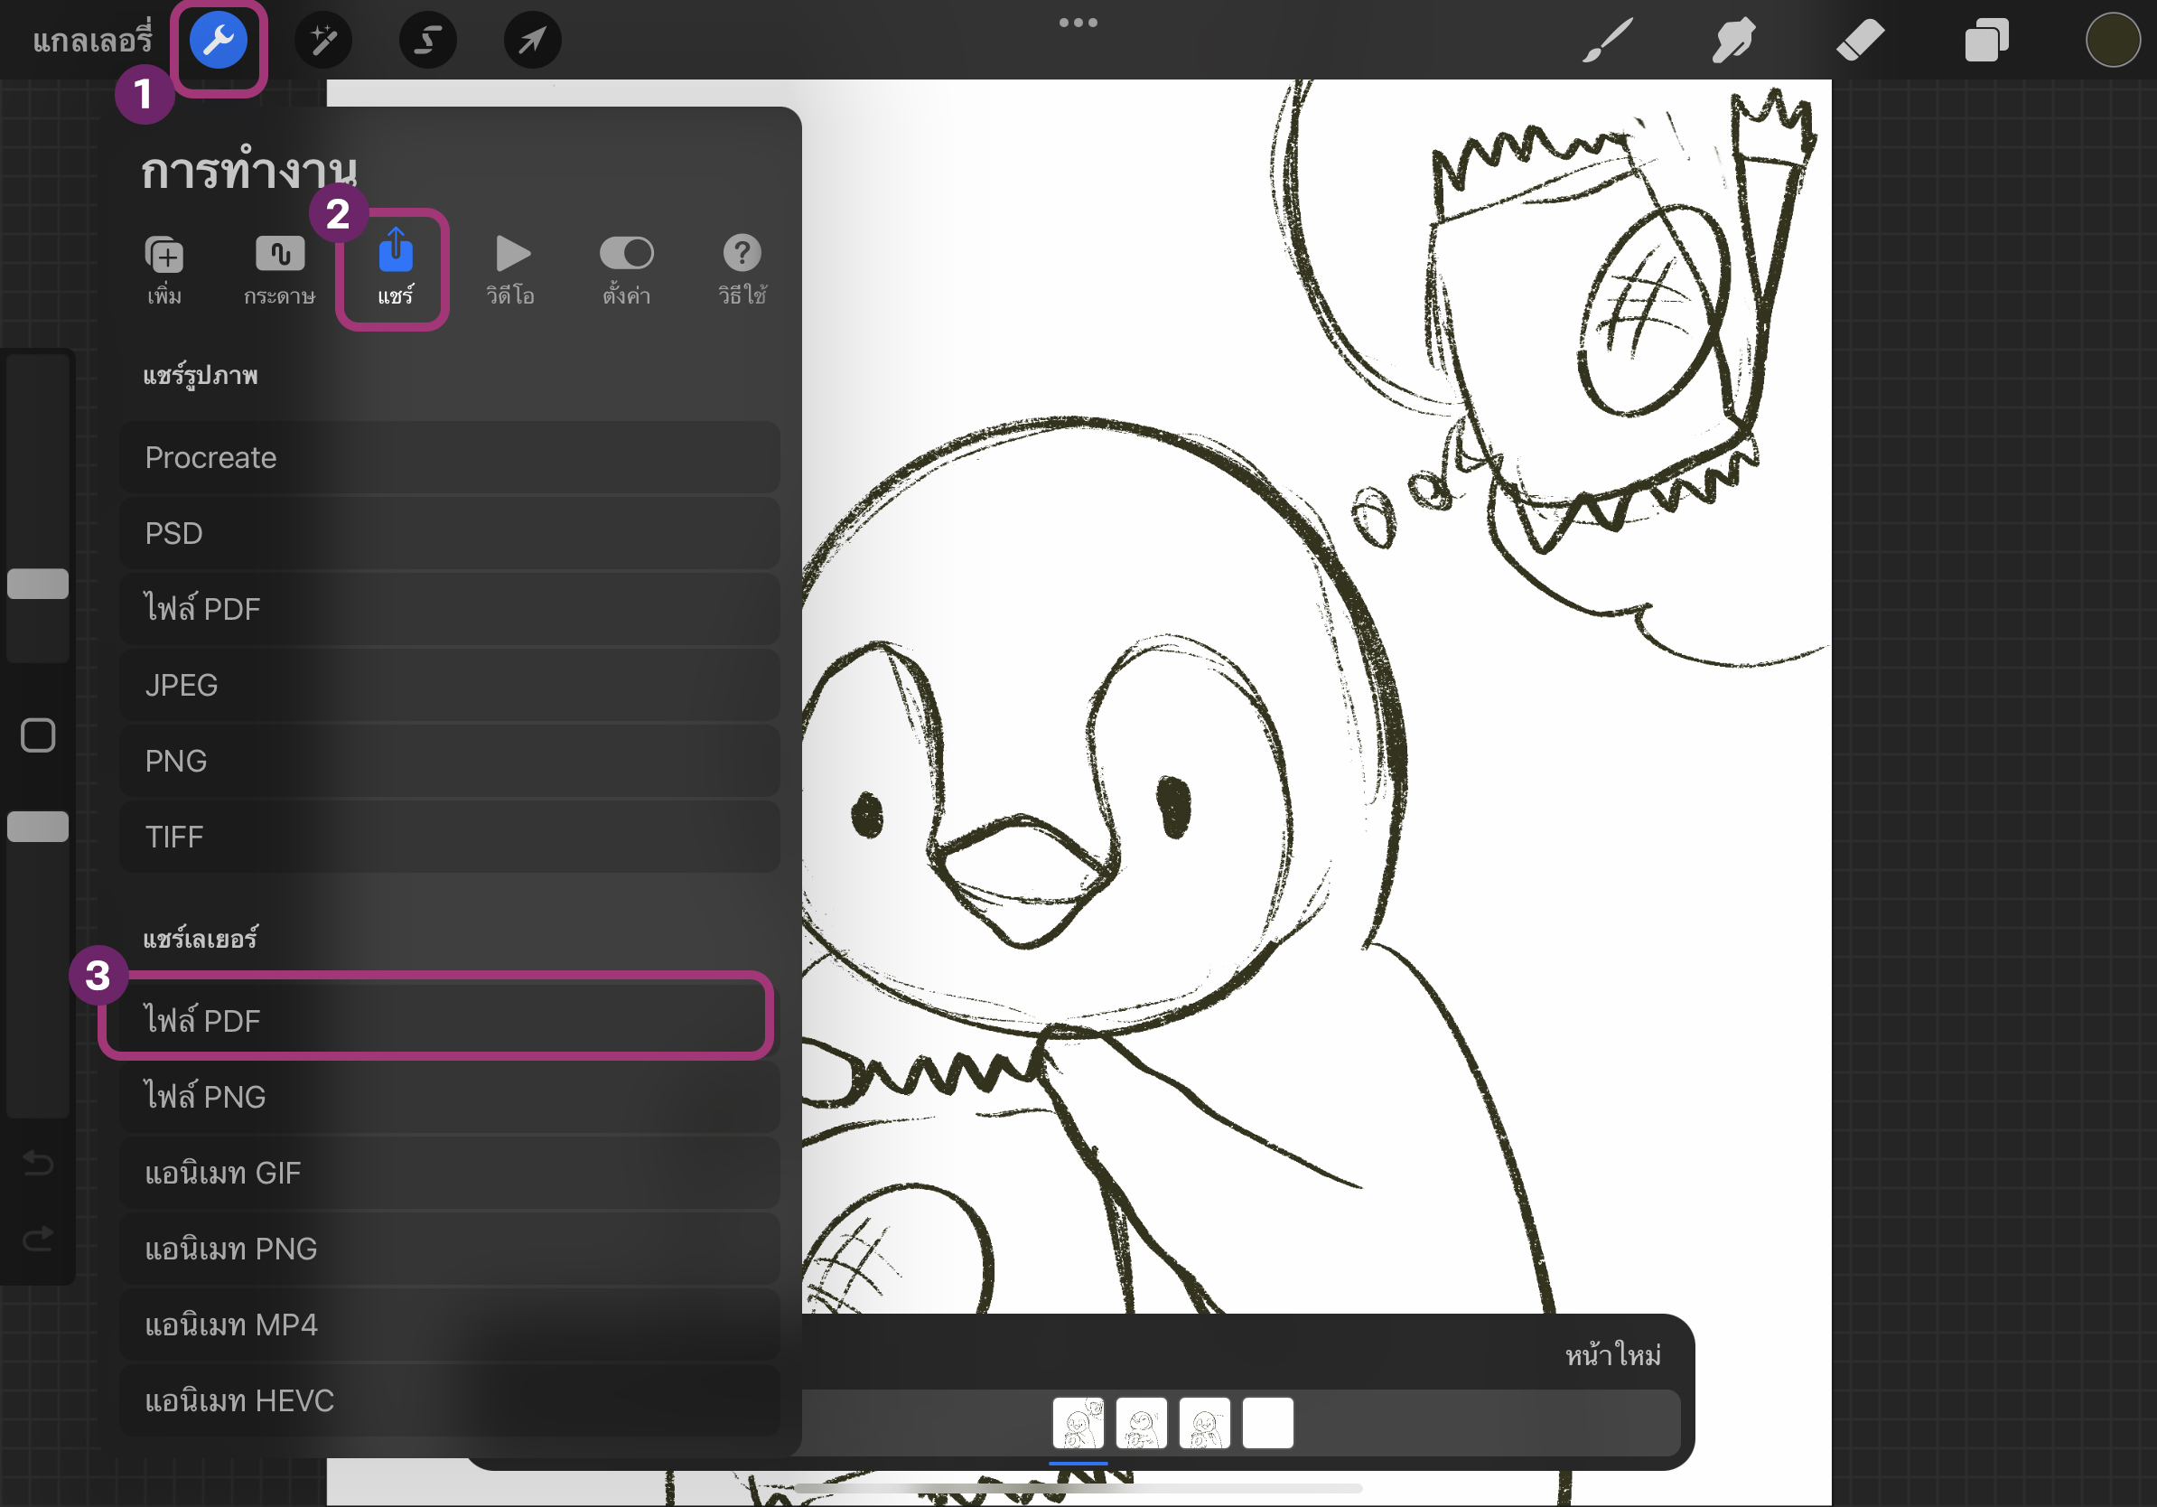Click the brush size slider handle
This screenshot has height=1507, width=2157.
38,584
